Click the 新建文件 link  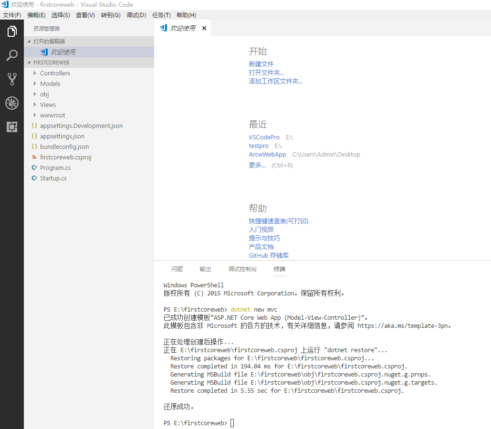(261, 64)
